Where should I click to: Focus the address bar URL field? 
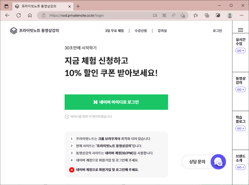pos(77,15)
